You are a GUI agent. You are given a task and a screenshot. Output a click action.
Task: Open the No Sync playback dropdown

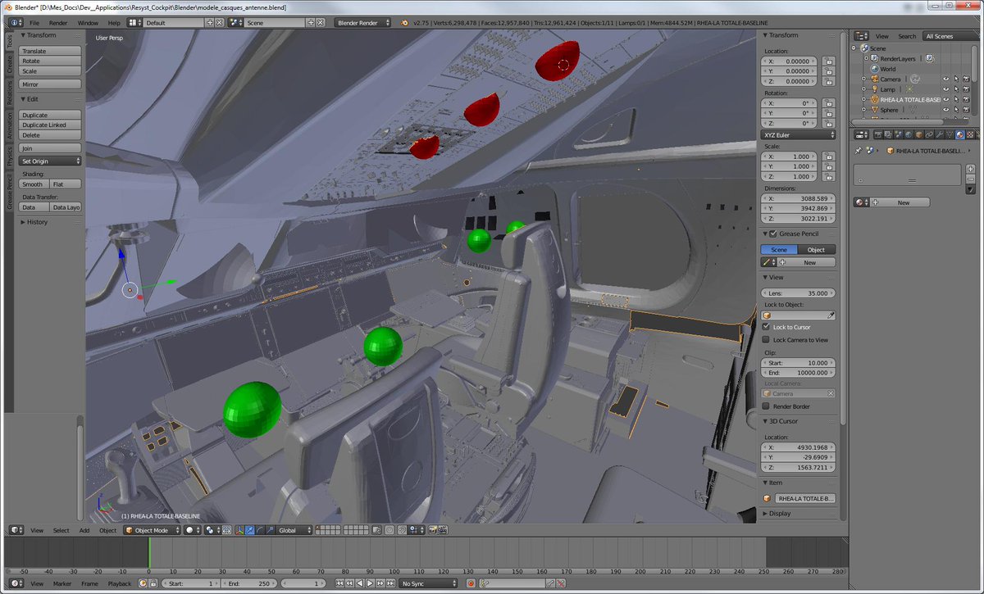428,583
